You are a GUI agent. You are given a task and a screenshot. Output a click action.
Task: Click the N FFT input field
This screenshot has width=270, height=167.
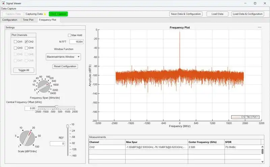77,42
